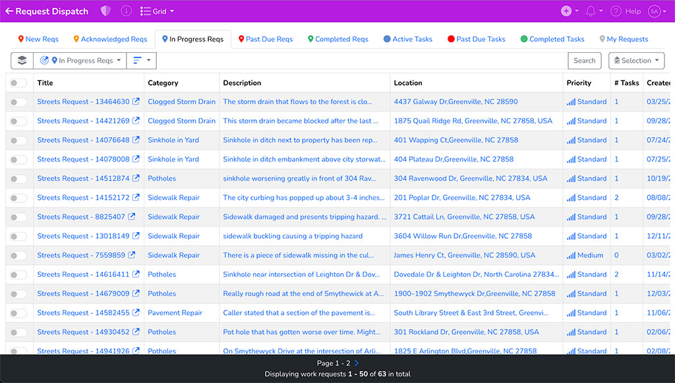Toggle row switch for Streets Request 14421269
Screen dimensions: 675x383
pos(18,121)
